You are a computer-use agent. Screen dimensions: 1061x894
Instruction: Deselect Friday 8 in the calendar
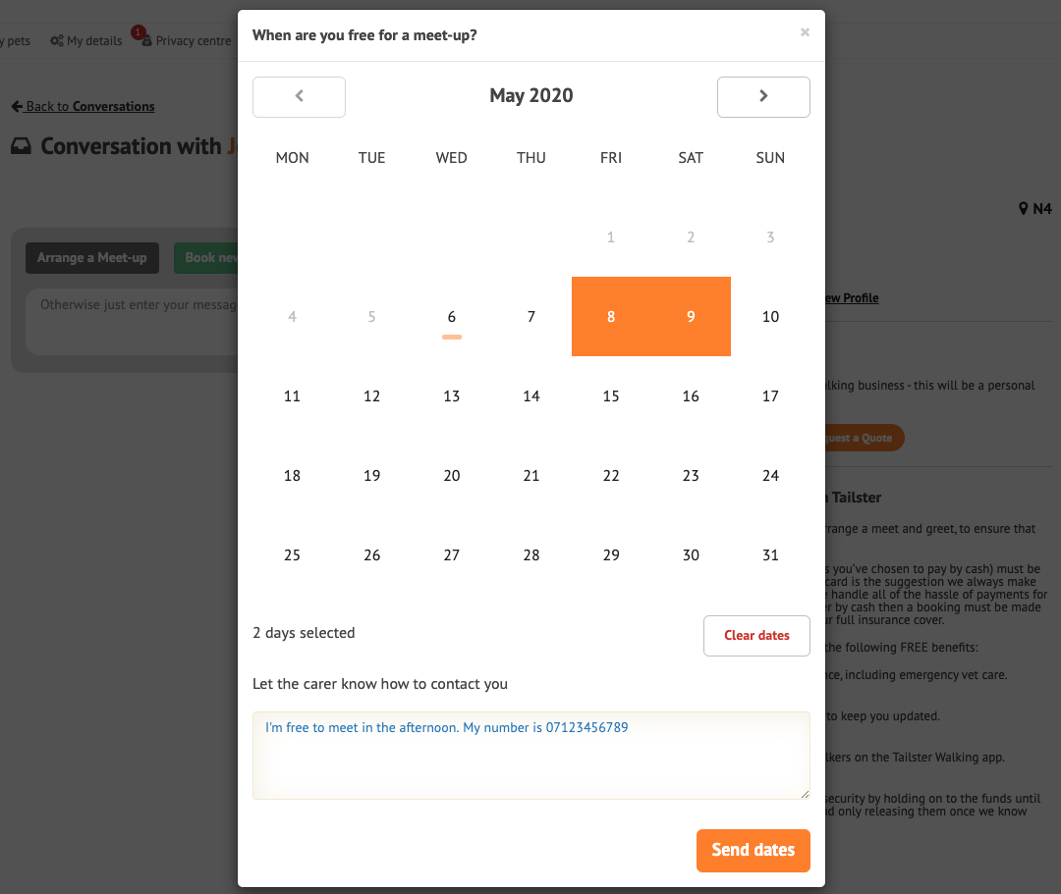pyautogui.click(x=611, y=316)
